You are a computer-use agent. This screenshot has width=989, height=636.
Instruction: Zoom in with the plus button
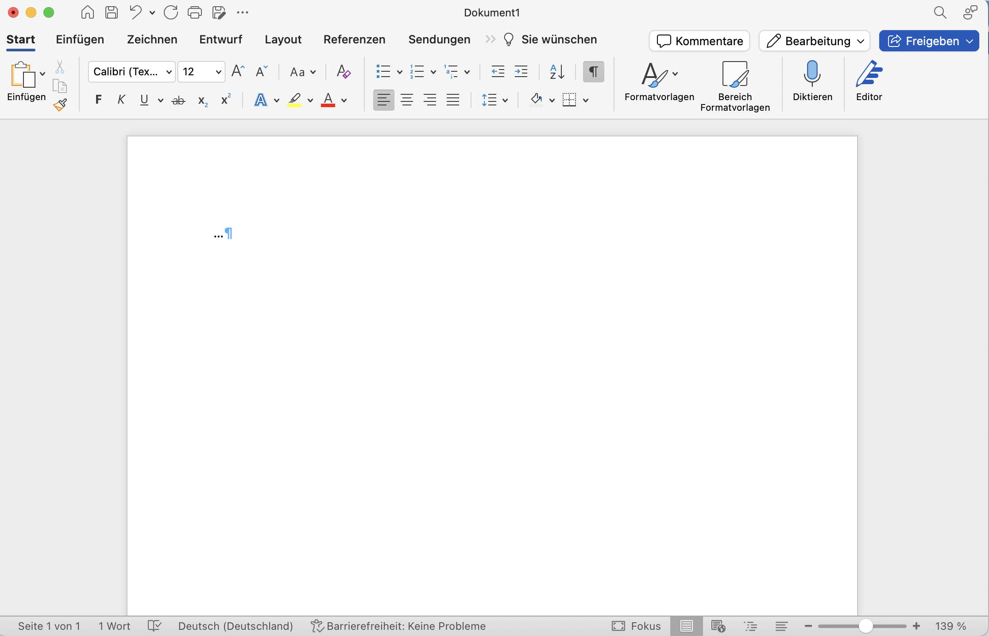(x=916, y=626)
